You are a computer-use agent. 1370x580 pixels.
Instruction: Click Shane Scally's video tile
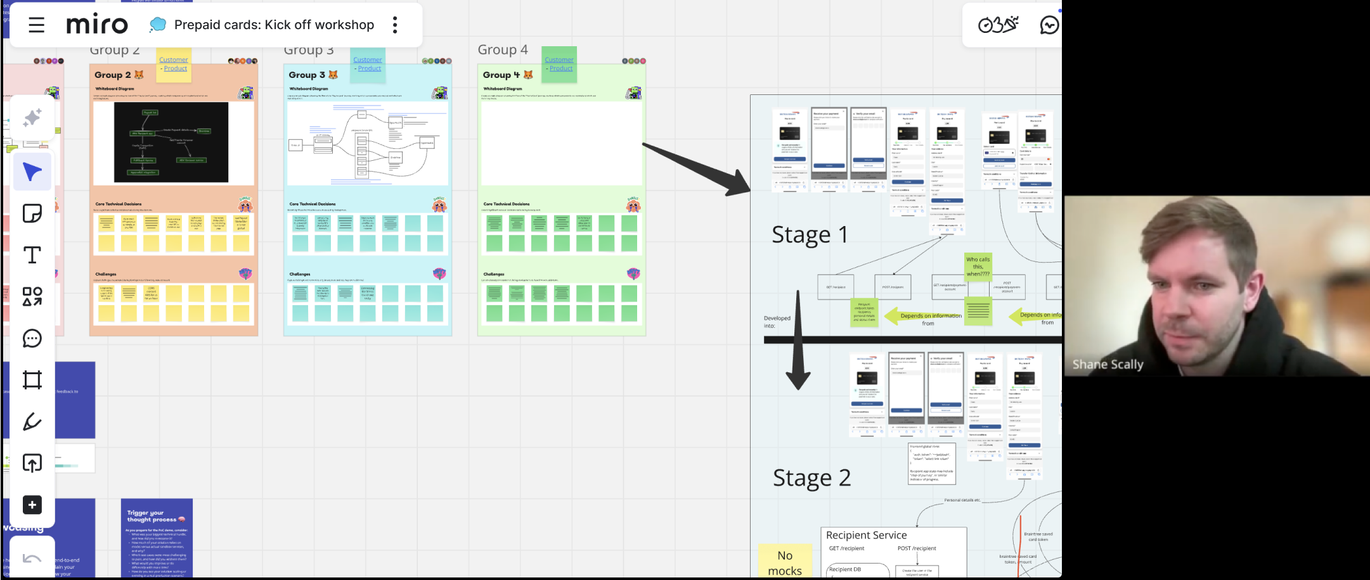1217,286
